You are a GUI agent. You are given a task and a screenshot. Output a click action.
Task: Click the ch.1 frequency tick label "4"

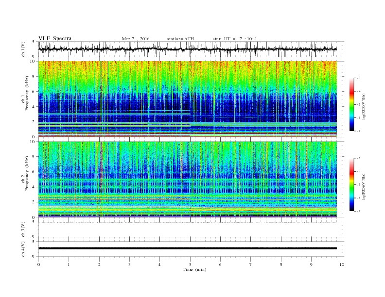tap(34, 107)
